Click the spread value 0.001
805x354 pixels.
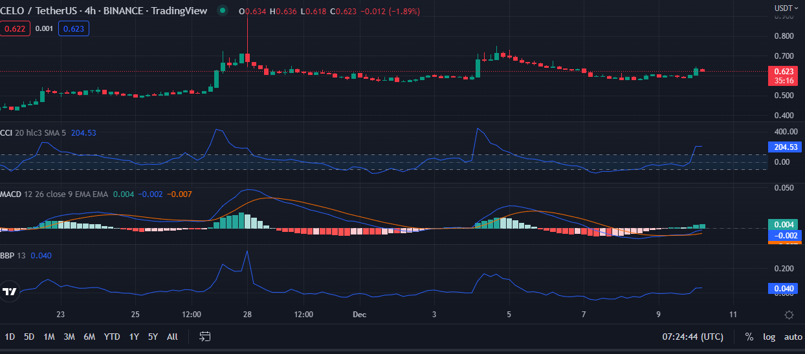[44, 28]
